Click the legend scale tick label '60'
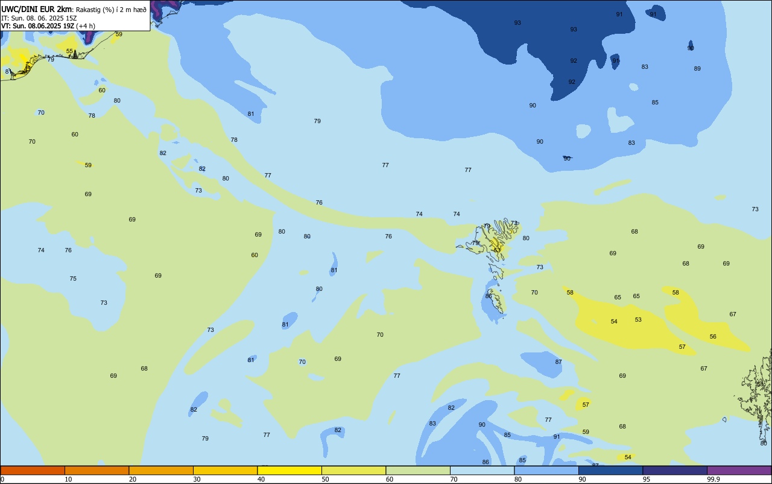The image size is (772, 484). [x=390, y=479]
